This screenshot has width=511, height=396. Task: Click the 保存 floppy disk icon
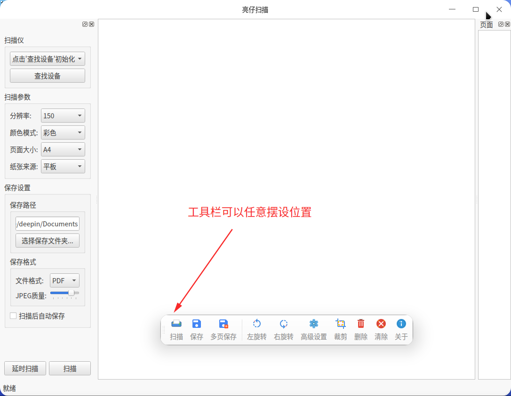(197, 324)
